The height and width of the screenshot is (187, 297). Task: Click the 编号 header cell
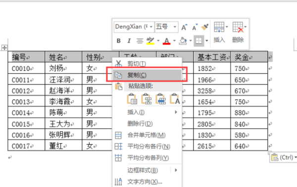point(26,57)
